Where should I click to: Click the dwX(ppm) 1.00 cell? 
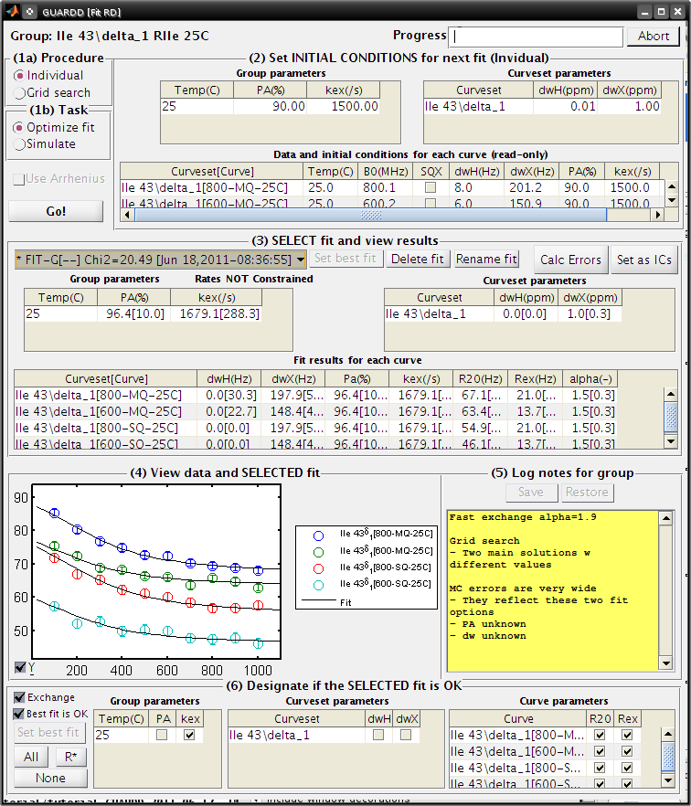click(629, 106)
